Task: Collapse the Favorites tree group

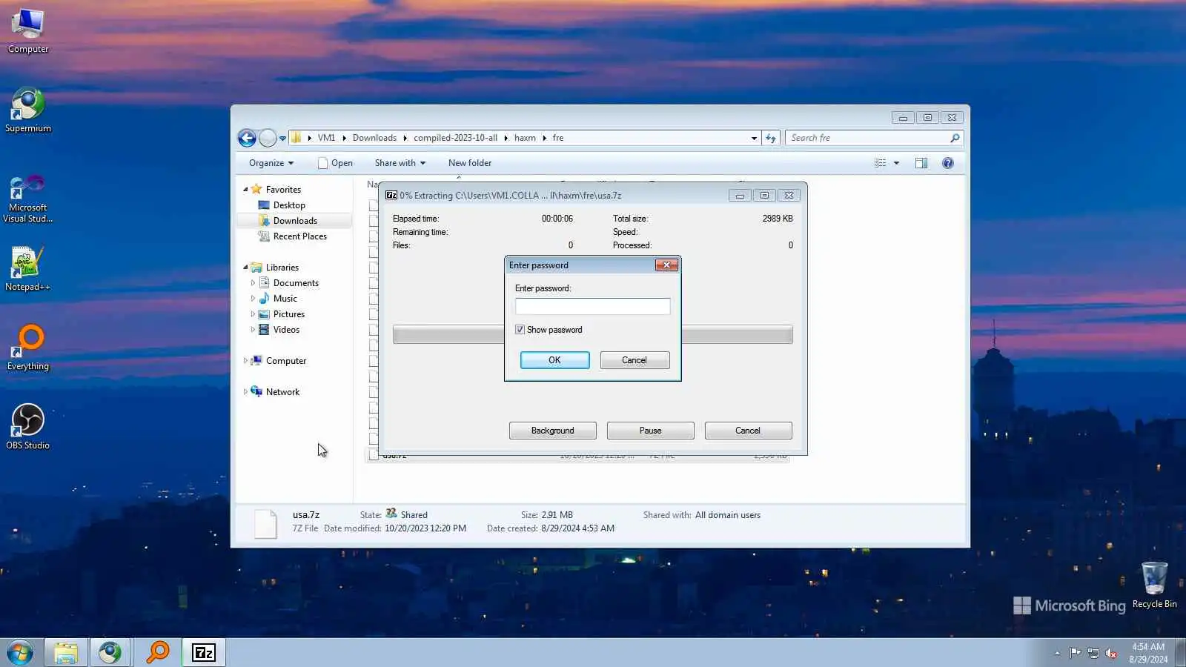Action: (x=245, y=190)
